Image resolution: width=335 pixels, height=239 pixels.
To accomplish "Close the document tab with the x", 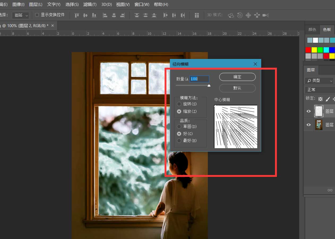I will pos(53,25).
